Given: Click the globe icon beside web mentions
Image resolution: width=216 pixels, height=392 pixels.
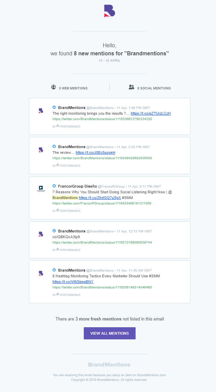Looking at the screenshot, I should [x=53, y=87].
